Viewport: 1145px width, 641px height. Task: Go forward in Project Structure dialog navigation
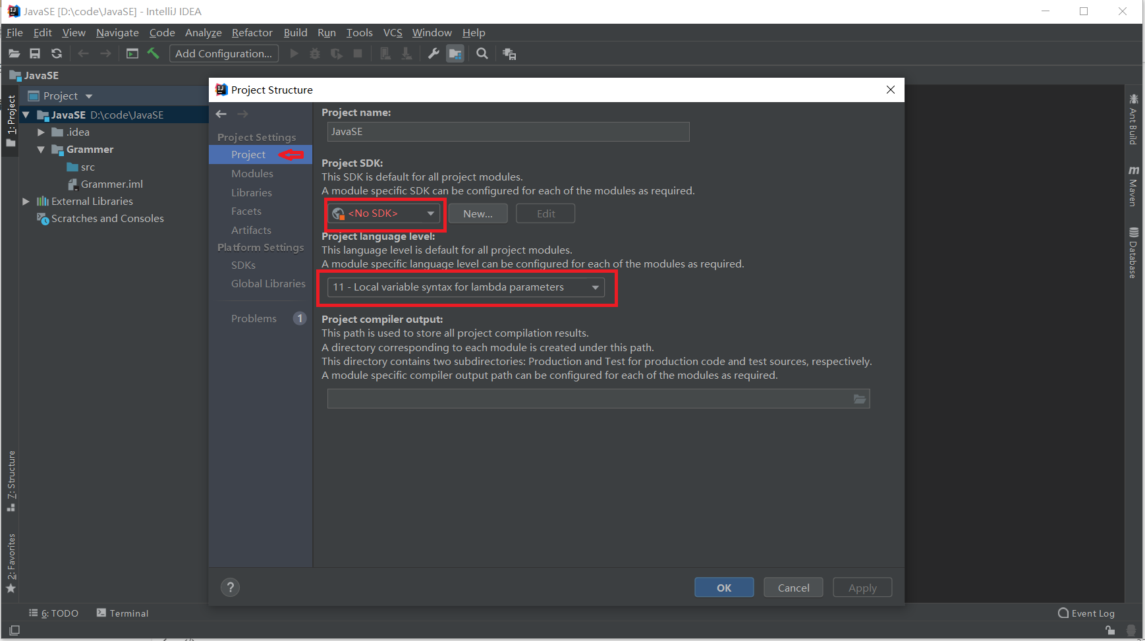(242, 114)
